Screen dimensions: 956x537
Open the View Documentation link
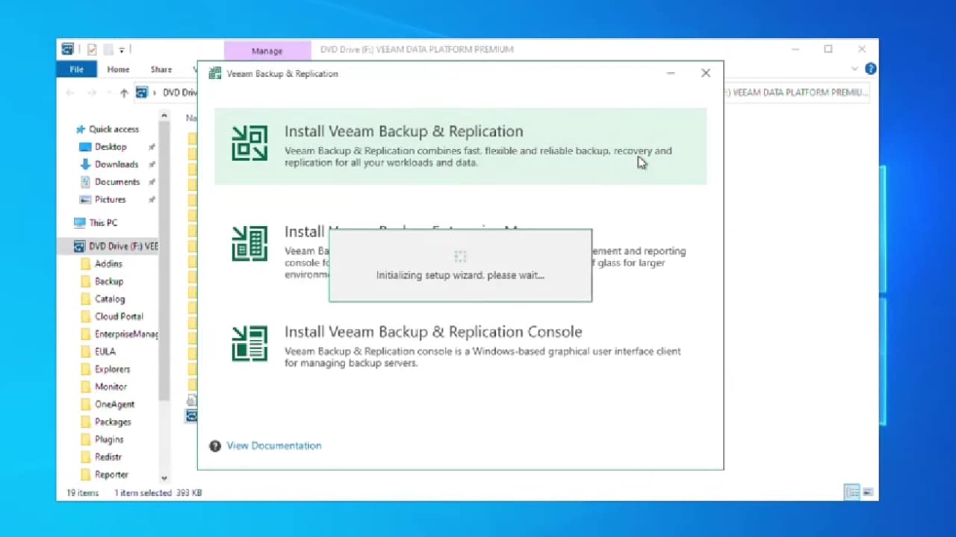pyautogui.click(x=274, y=446)
